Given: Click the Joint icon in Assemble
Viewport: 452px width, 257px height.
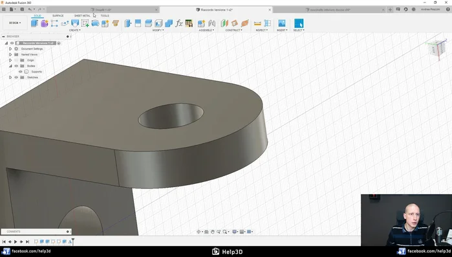Looking at the screenshot, I should (211, 23).
